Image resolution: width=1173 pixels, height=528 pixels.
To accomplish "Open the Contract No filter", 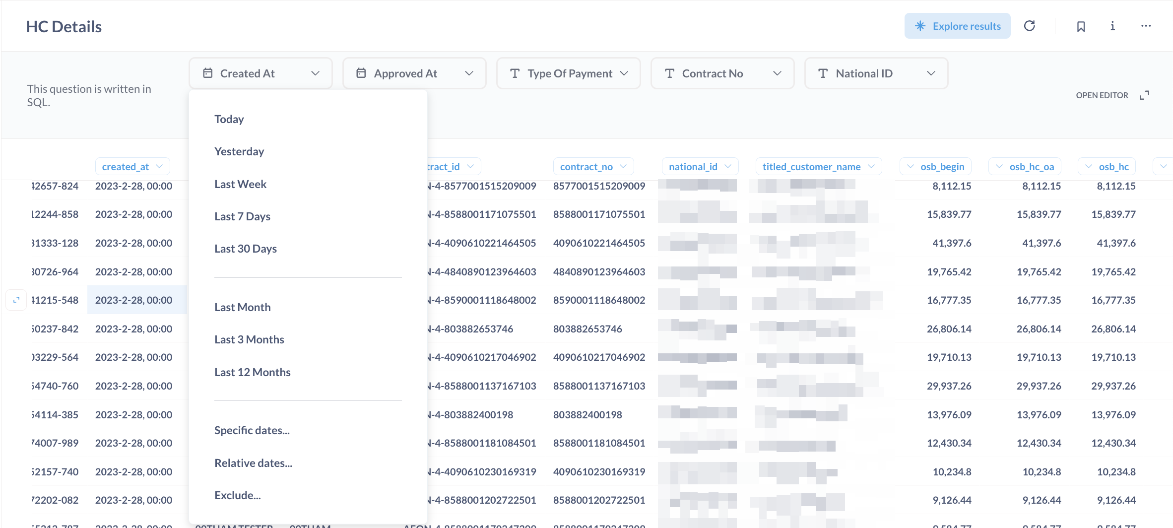I will pos(722,73).
